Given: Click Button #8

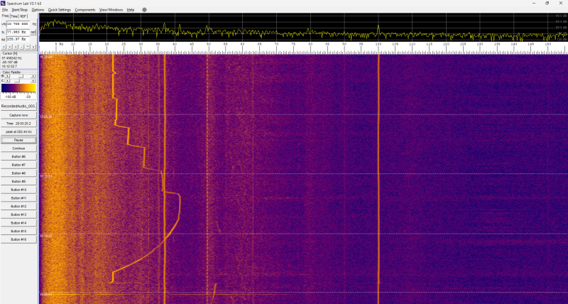Looking at the screenshot, I should (x=18, y=173).
